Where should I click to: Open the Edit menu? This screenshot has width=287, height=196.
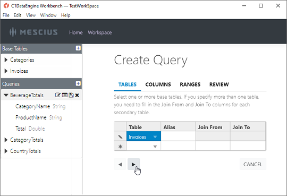(18, 15)
